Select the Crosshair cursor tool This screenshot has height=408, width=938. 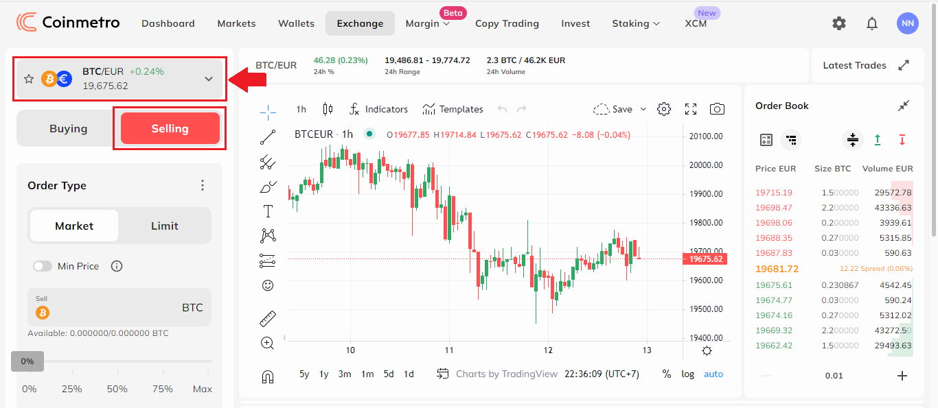pos(268,112)
